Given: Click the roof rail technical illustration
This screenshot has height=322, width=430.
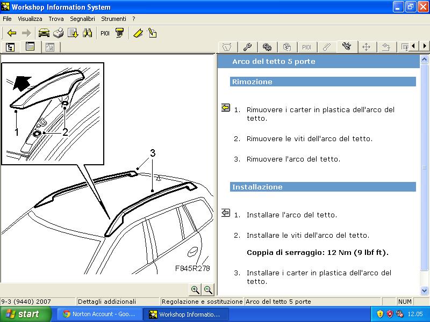Looking at the screenshot, I should pyautogui.click(x=107, y=169).
